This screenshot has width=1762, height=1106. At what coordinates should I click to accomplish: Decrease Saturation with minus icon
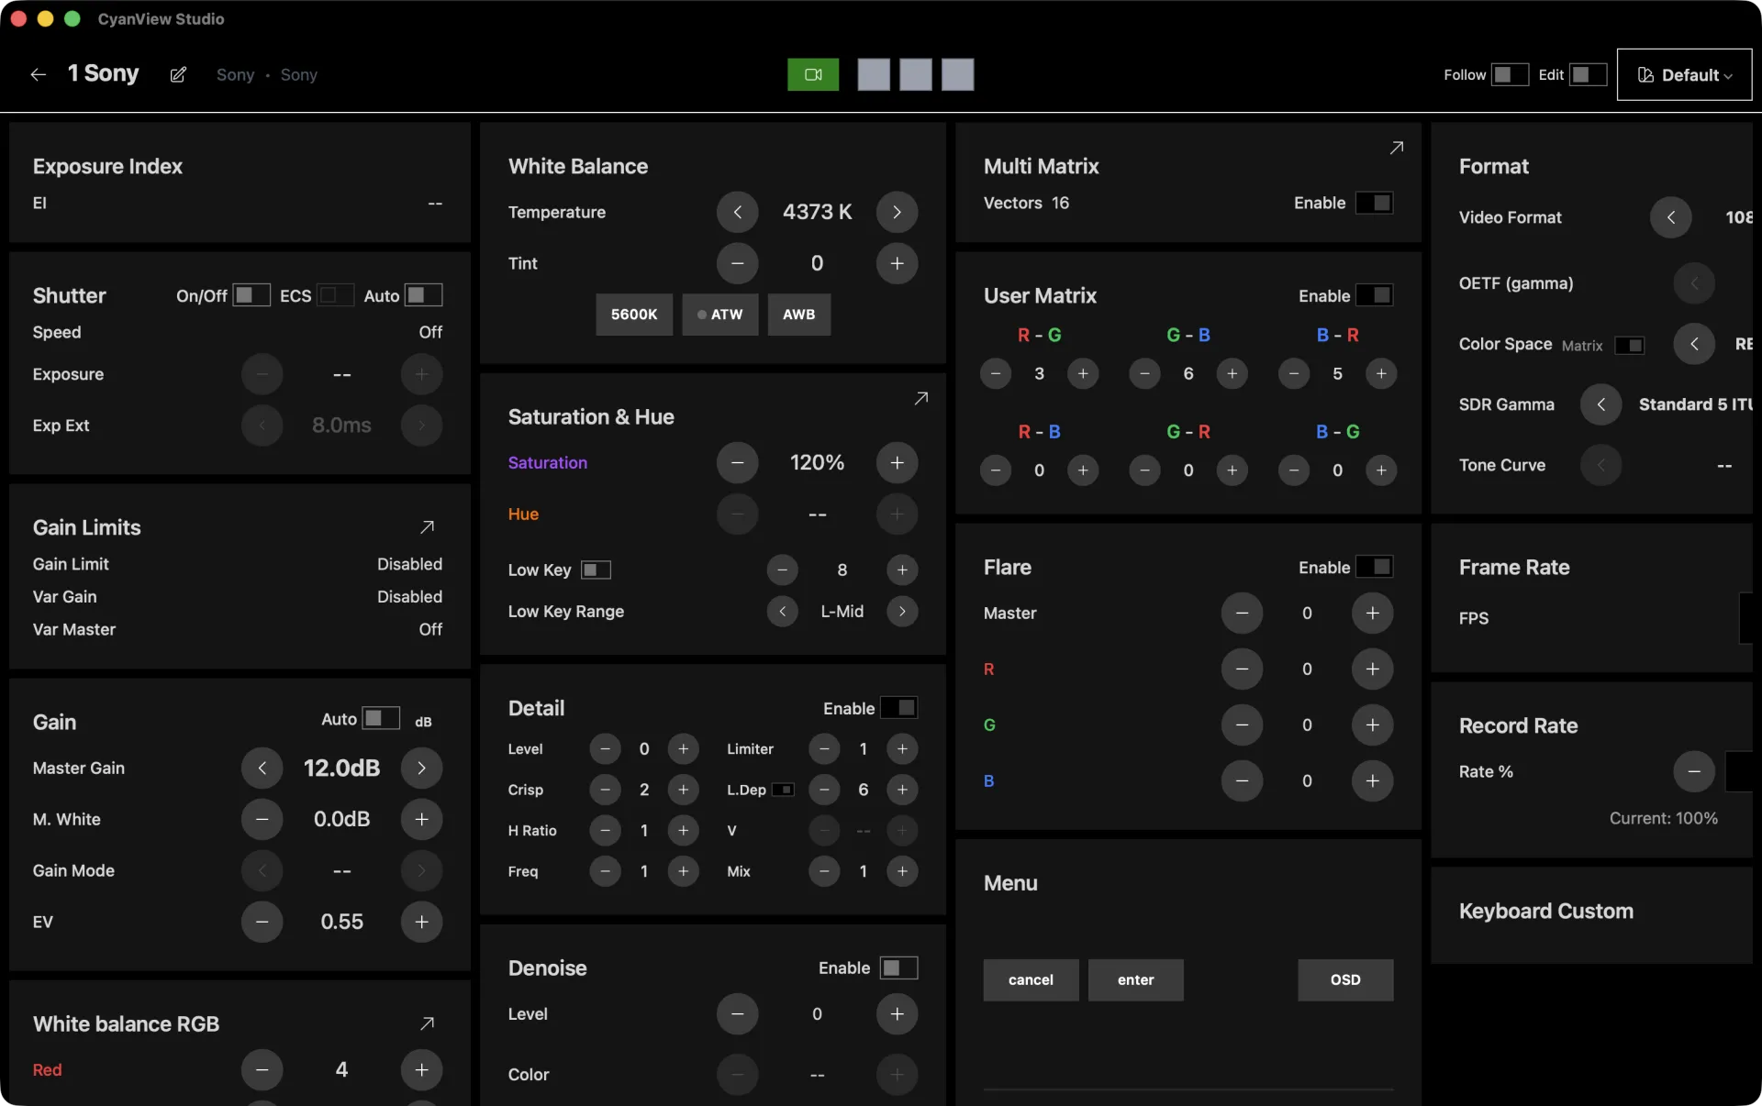click(x=737, y=462)
